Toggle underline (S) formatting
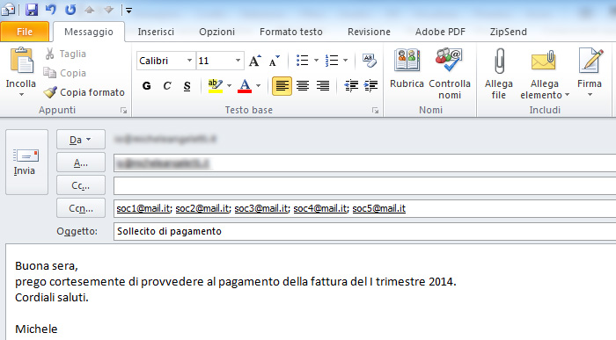Image resolution: width=616 pixels, height=340 pixels. (187, 86)
